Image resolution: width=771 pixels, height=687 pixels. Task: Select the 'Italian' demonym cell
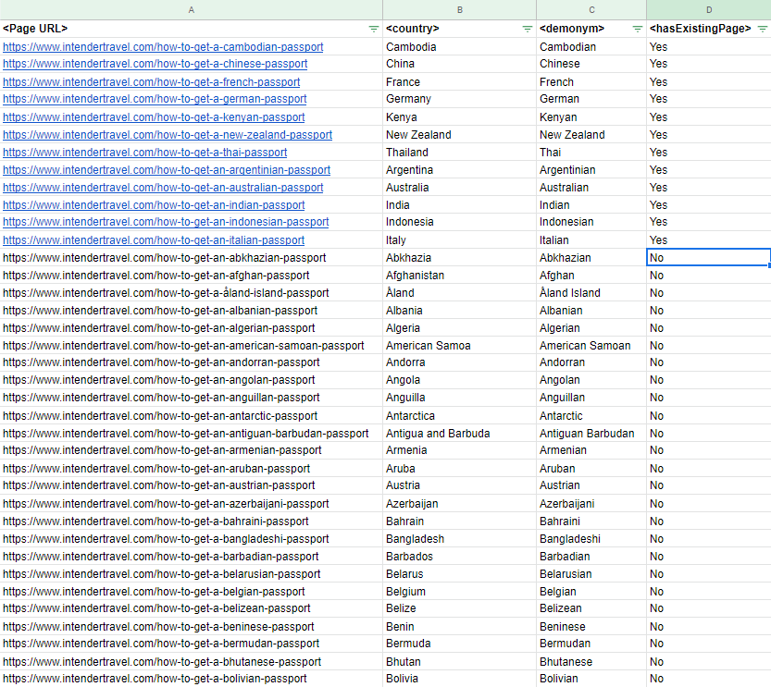(591, 240)
